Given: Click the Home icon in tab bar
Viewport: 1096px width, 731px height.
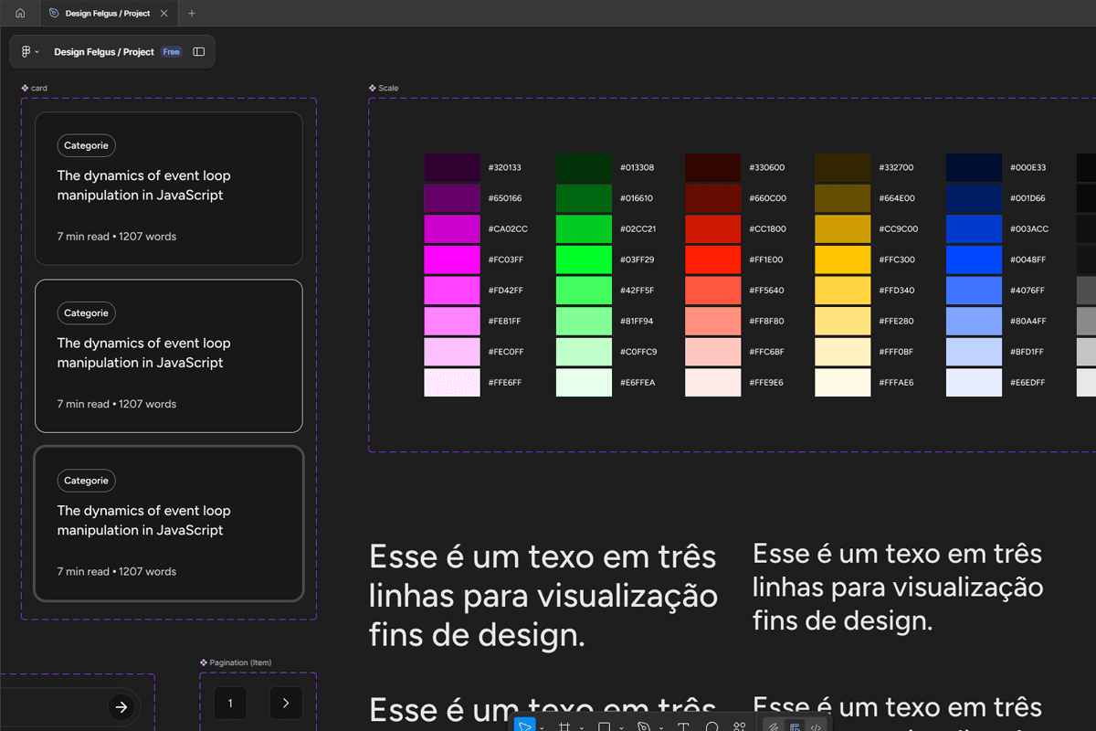Looking at the screenshot, I should pyautogui.click(x=20, y=14).
